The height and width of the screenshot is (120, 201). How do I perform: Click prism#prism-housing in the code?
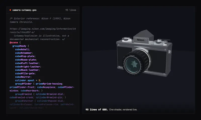coord(49,84)
